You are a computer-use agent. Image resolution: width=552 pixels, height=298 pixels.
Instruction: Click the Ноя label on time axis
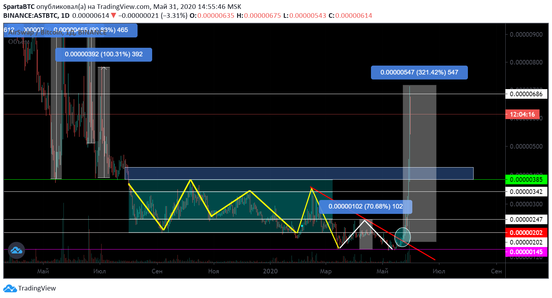[213, 271]
